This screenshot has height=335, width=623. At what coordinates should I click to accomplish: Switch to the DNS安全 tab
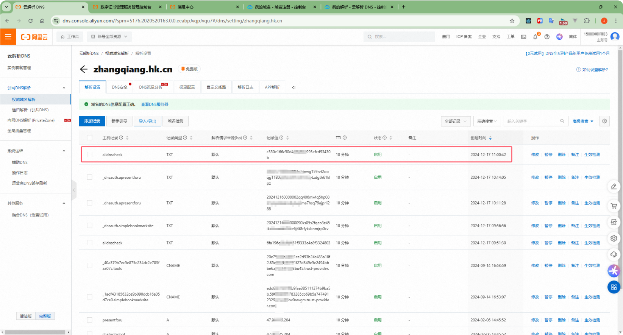pos(120,87)
